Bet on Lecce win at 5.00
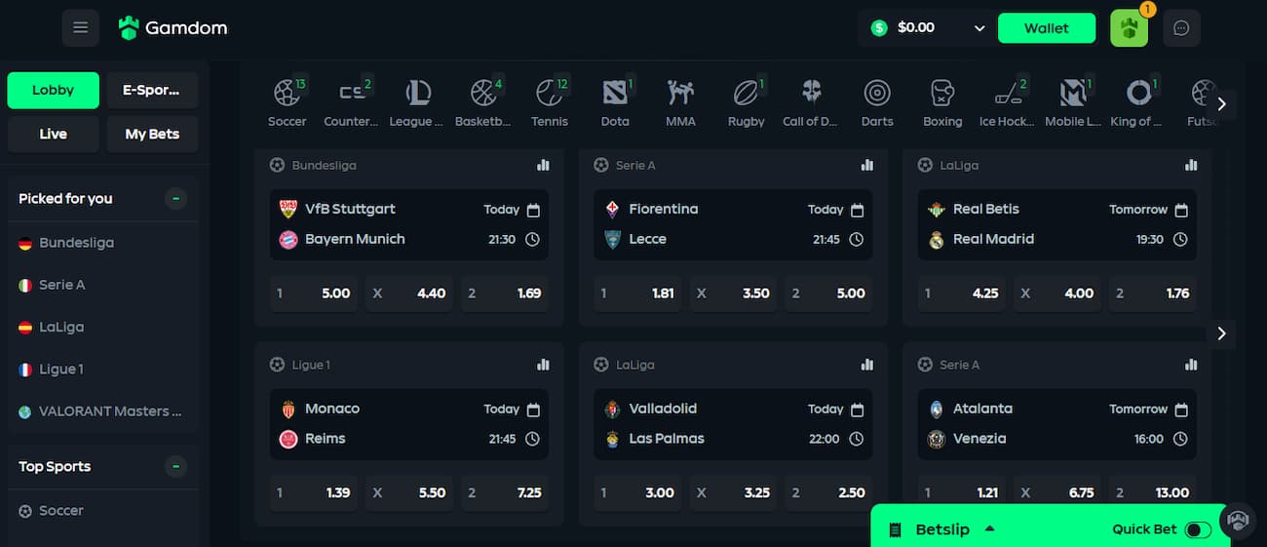Image resolution: width=1267 pixels, height=547 pixels. (x=828, y=293)
